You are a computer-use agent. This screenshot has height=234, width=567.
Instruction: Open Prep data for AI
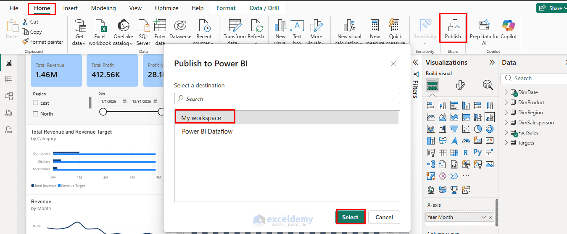(x=484, y=32)
